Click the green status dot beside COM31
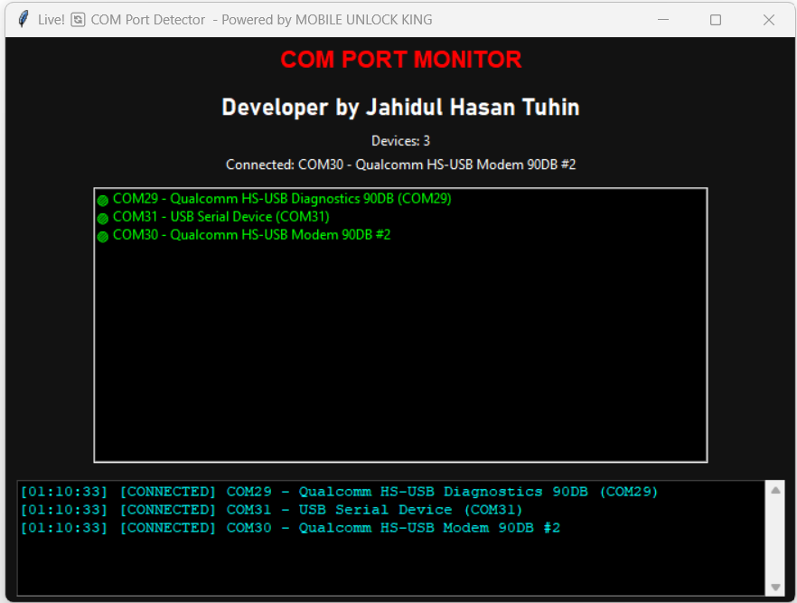Image resolution: width=797 pixels, height=603 pixels. pyautogui.click(x=103, y=218)
